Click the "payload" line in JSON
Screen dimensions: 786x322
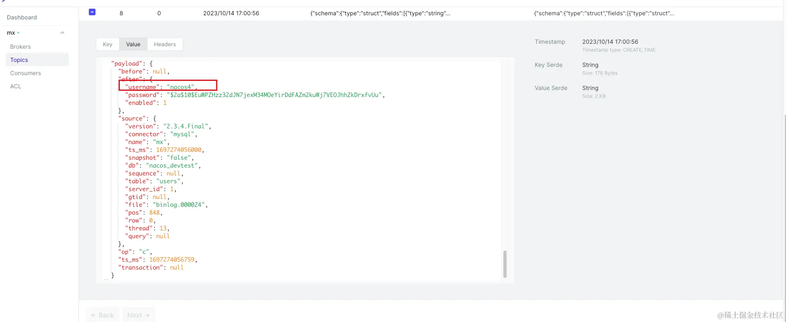pos(132,64)
